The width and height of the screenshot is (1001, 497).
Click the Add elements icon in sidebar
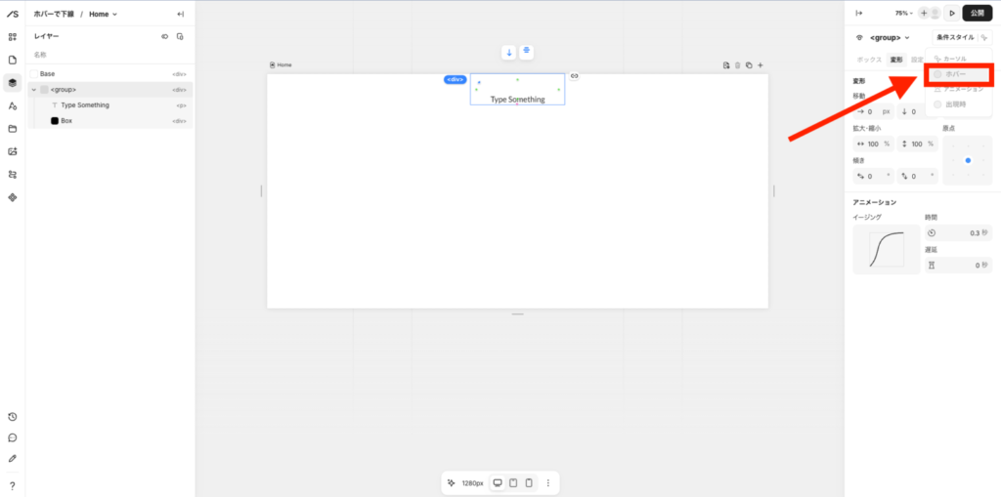tap(13, 37)
